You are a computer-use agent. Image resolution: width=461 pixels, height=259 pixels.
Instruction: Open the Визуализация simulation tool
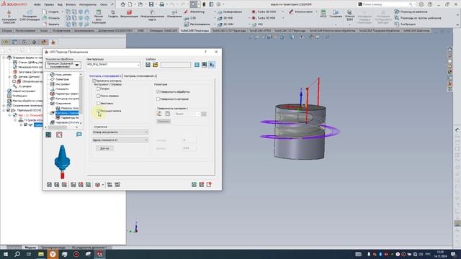pyautogui.click(x=129, y=14)
